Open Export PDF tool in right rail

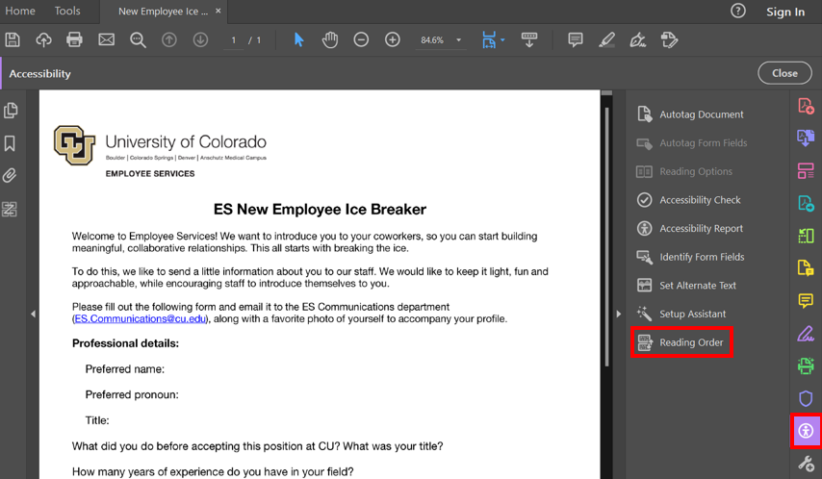pyautogui.click(x=806, y=138)
